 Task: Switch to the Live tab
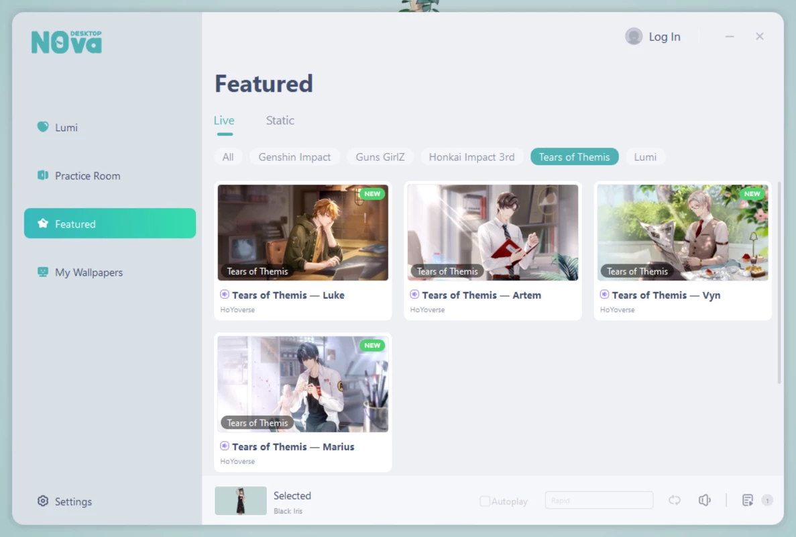pos(224,120)
